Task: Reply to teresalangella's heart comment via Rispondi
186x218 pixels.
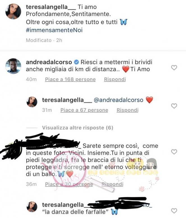Action: [x=127, y=110]
